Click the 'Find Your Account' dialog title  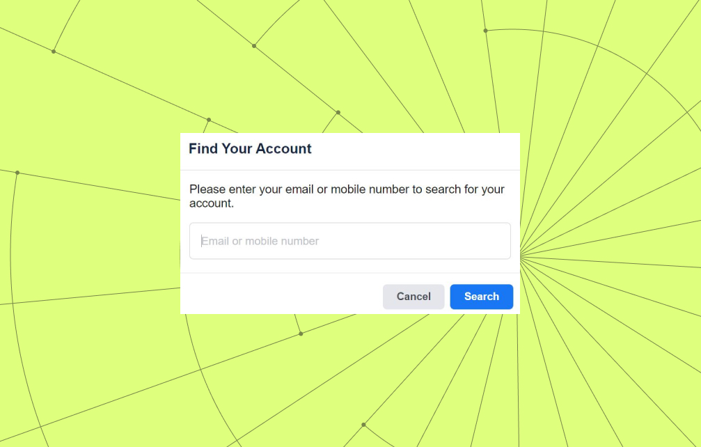click(249, 148)
